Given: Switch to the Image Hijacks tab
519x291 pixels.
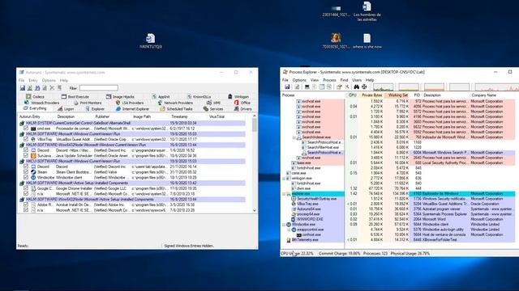Looking at the screenshot, I should point(120,97).
